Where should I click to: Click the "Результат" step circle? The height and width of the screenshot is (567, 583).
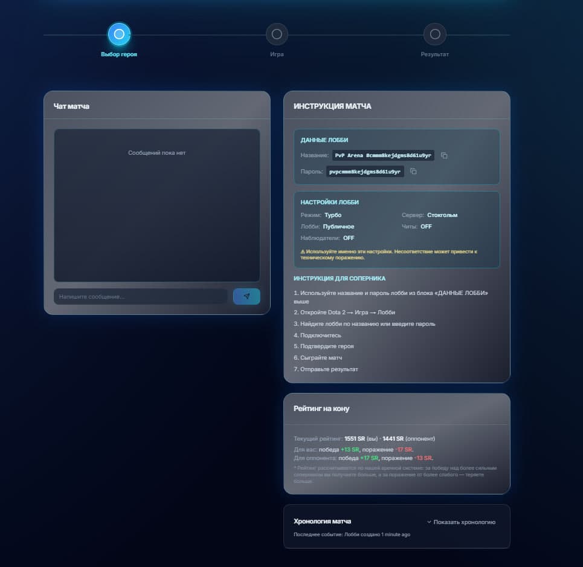(x=434, y=34)
